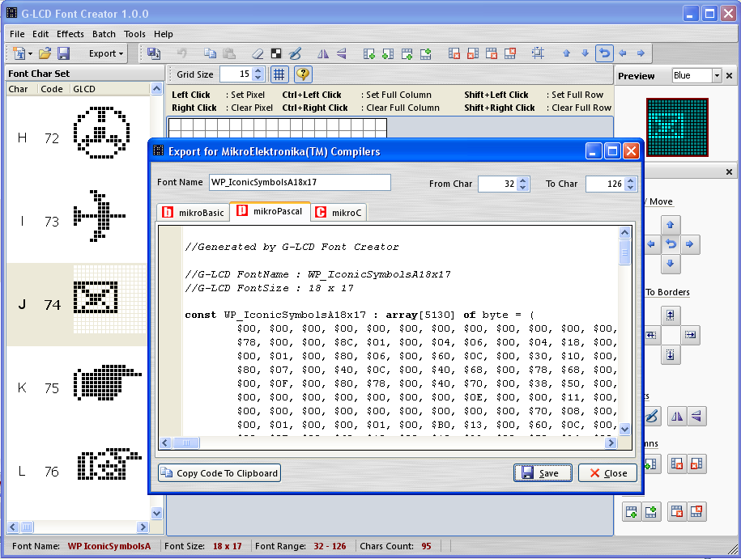Decrease the To Char spinner value
This screenshot has width=741, height=559.
(630, 187)
